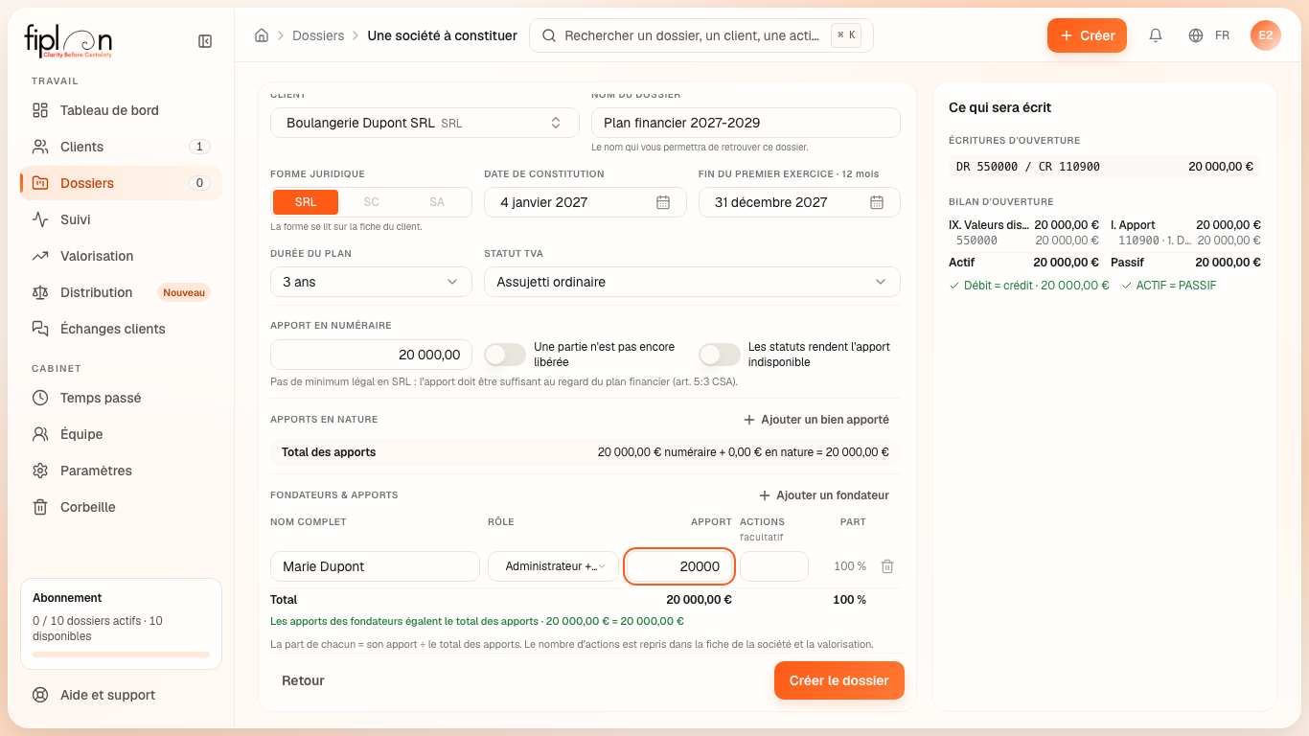Delete founder Marie Dupont trash icon
Image resolution: width=1309 pixels, height=736 pixels.
tap(887, 566)
